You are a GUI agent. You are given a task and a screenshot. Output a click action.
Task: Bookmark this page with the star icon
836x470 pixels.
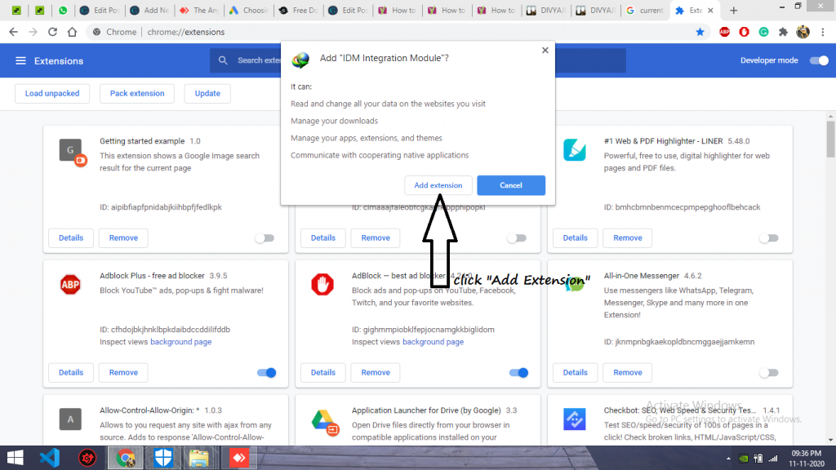coord(700,32)
